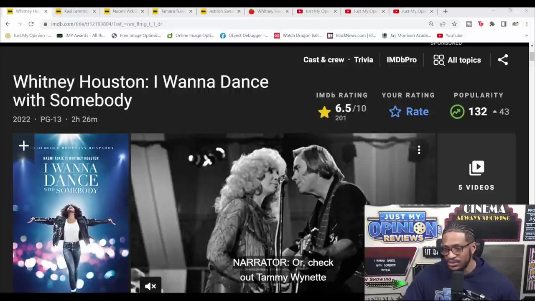View the IMDb rating 6.5/10 details
535x301 pixels.
click(342, 112)
